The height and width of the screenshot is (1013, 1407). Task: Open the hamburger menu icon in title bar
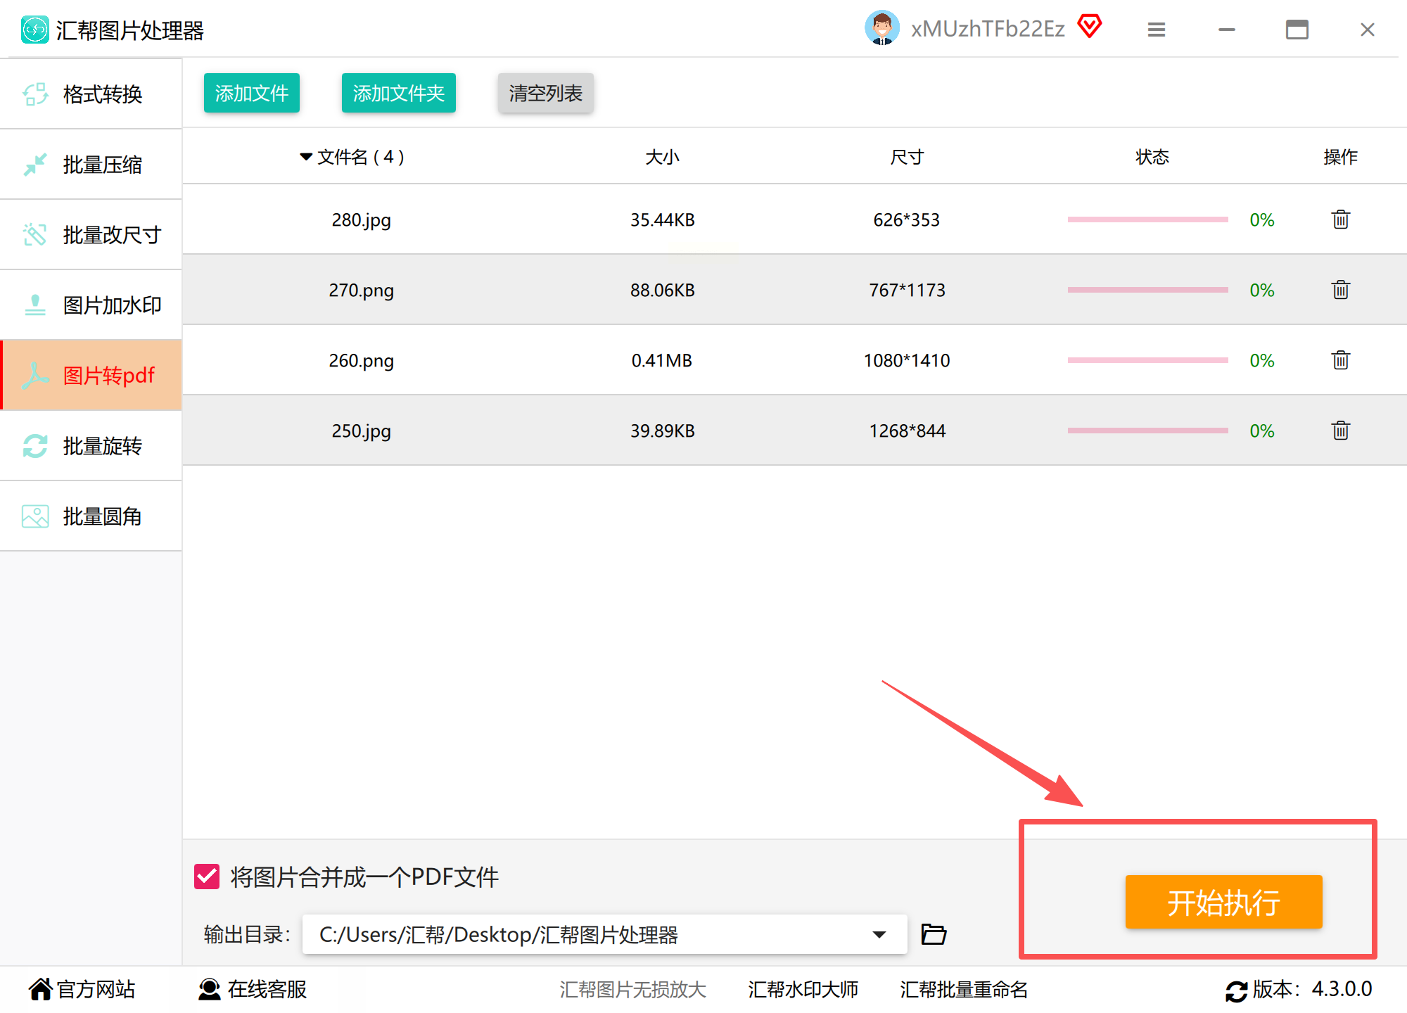click(1157, 30)
